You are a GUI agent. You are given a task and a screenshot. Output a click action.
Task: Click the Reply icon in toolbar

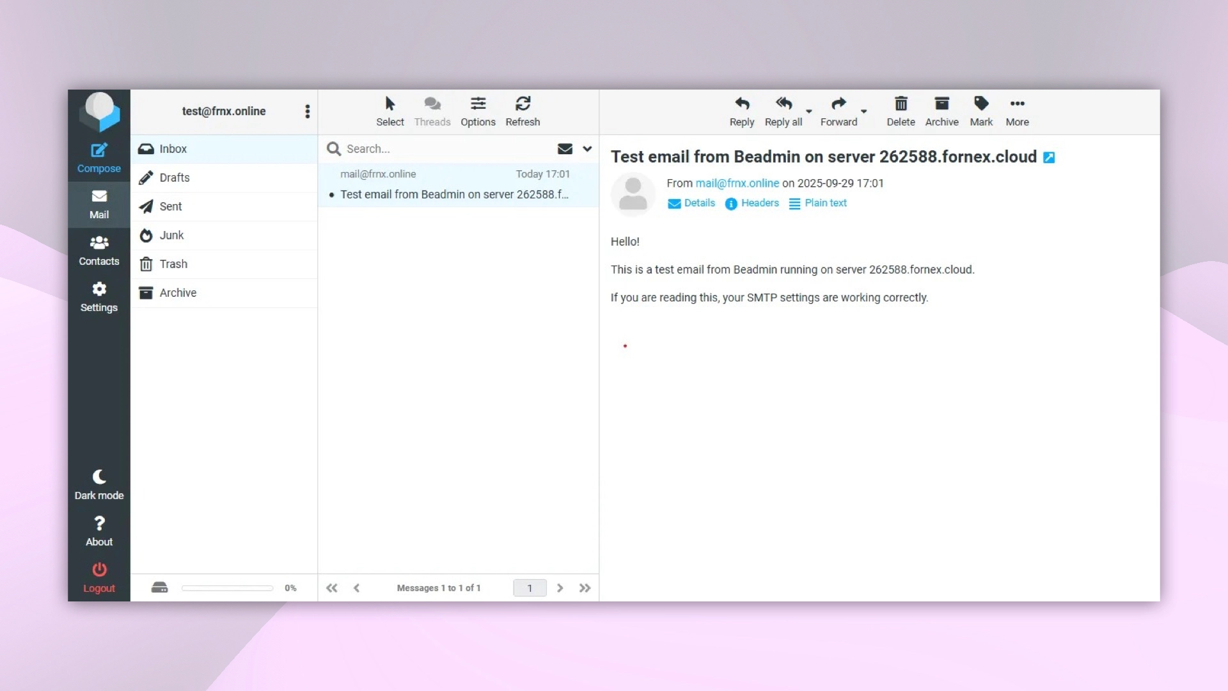(x=741, y=111)
